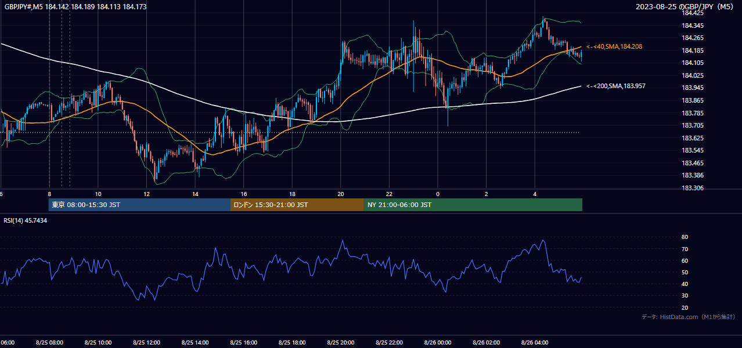Click the 8/26 00:00 date axis label
742x348 pixels.
click(x=438, y=342)
